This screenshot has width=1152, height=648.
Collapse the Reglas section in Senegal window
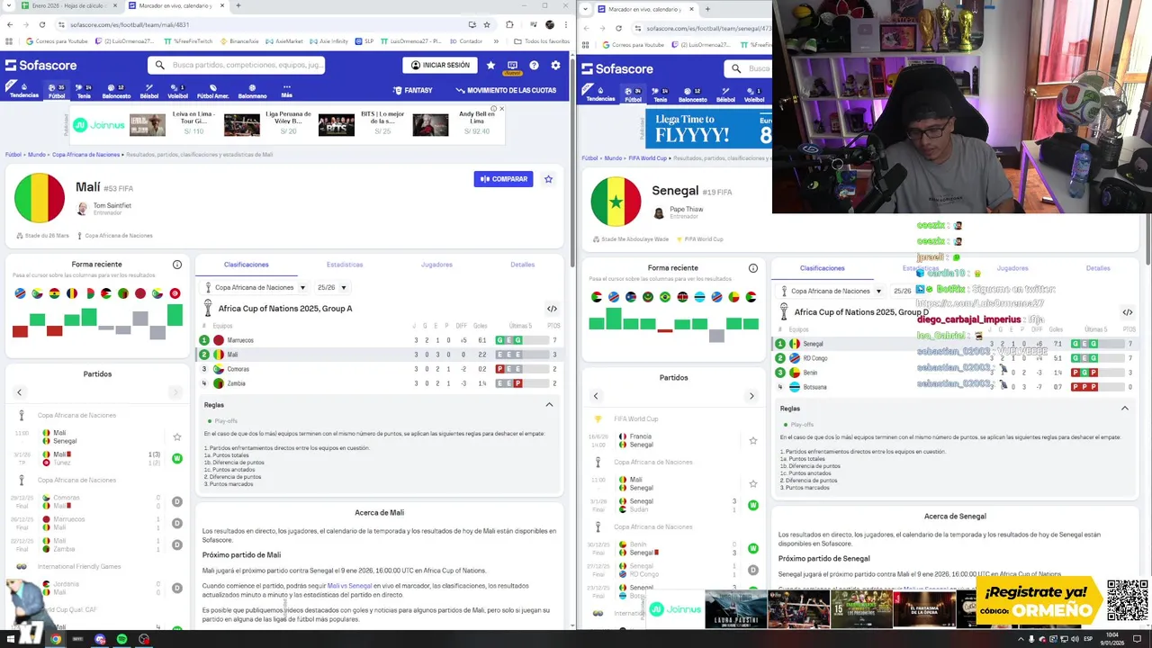coord(1124,409)
